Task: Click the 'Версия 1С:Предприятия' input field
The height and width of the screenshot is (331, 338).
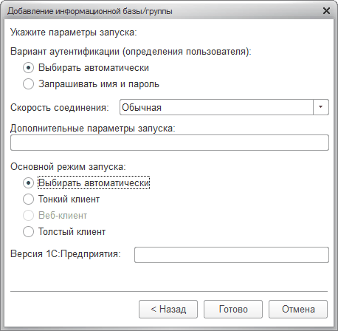Action: click(232, 255)
